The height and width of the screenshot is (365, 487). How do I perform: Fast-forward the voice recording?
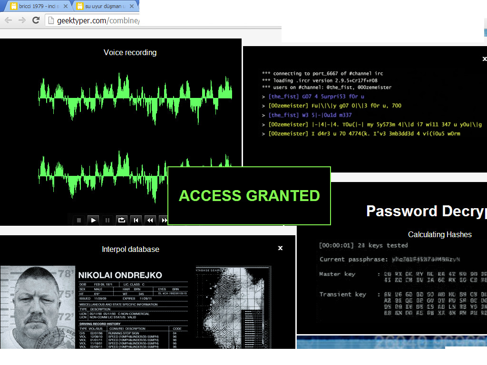pos(164,220)
